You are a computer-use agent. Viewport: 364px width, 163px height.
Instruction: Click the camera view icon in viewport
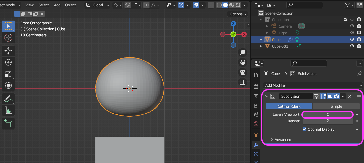(243, 72)
